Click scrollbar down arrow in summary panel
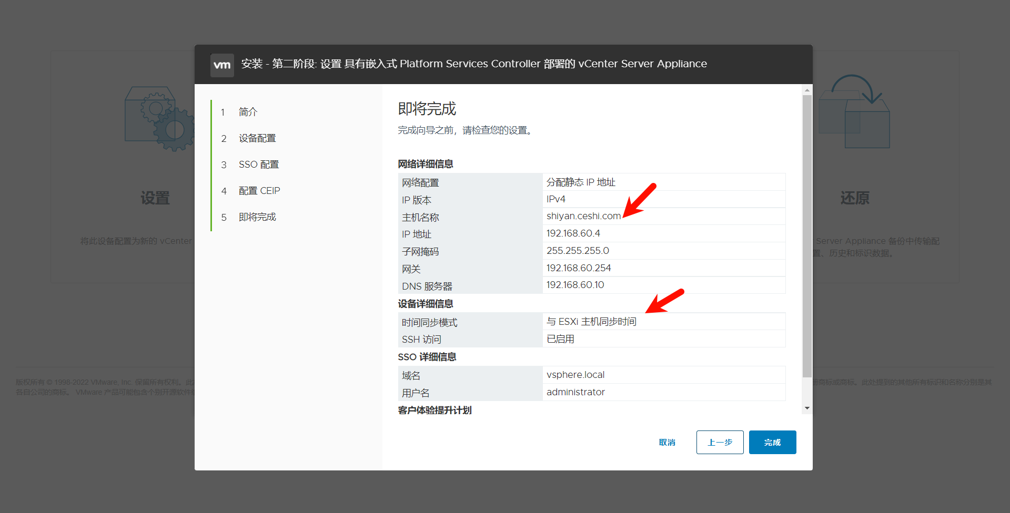 pyautogui.click(x=807, y=408)
